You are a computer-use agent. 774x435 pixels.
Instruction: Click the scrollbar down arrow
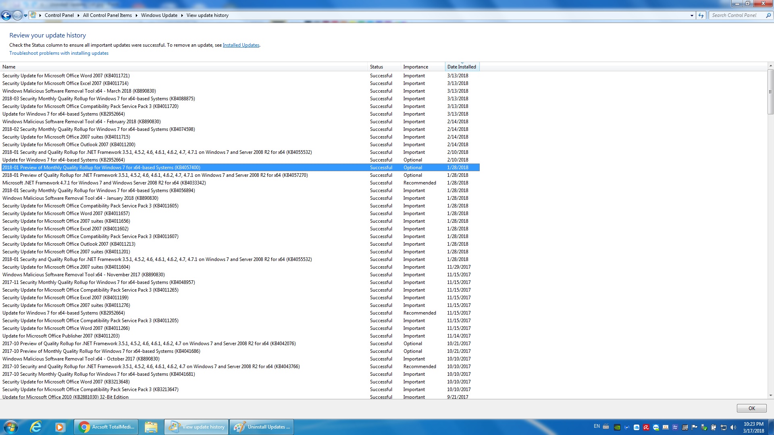[x=770, y=396]
